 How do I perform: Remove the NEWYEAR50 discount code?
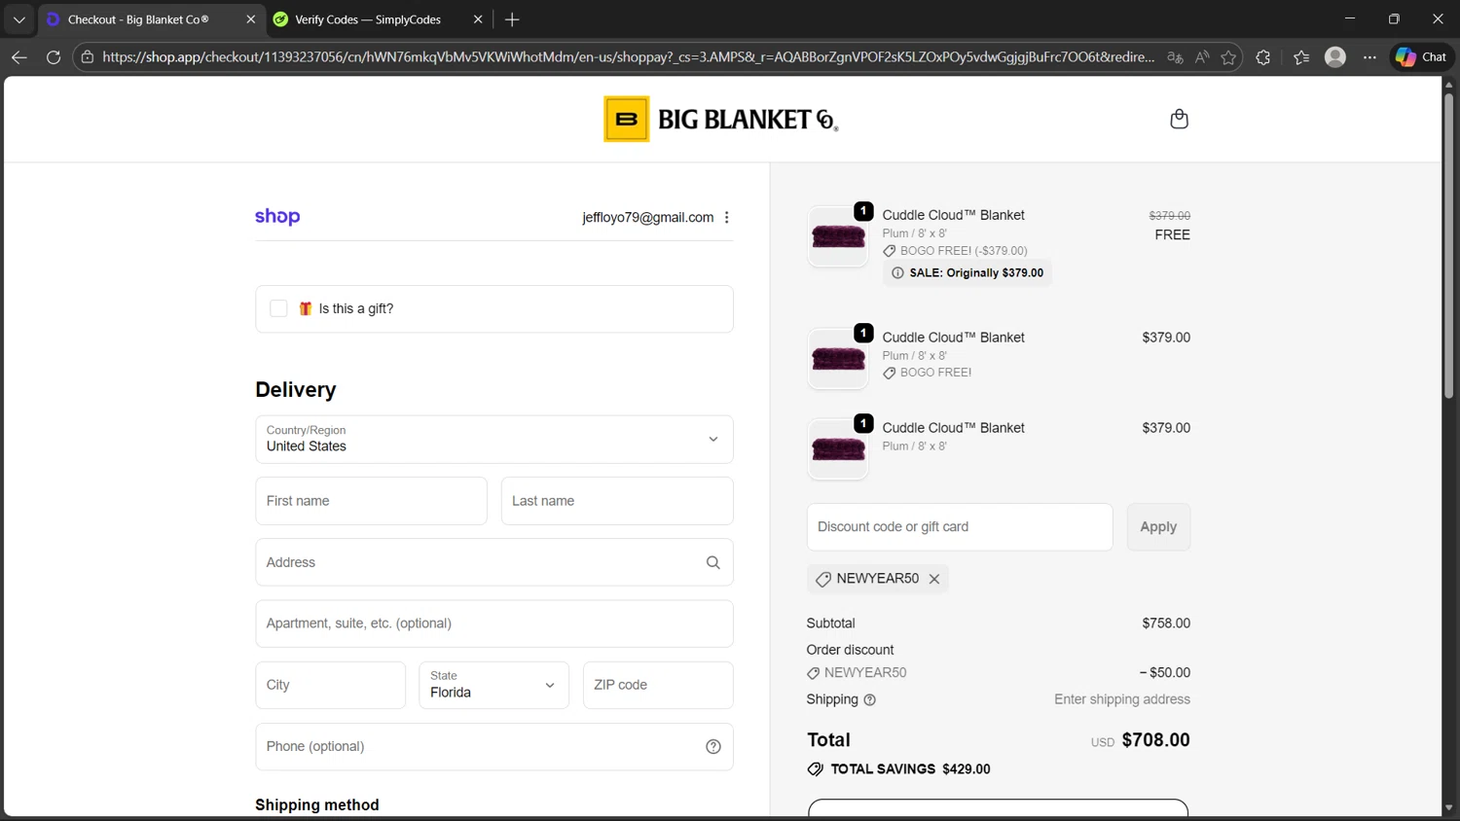934,579
